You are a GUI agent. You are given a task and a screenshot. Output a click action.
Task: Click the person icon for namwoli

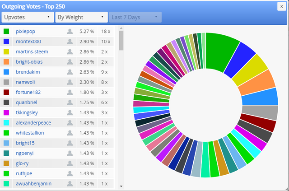point(70,82)
